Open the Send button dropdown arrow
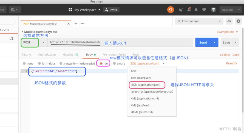This screenshot has height=133, width=244. tap(215, 42)
